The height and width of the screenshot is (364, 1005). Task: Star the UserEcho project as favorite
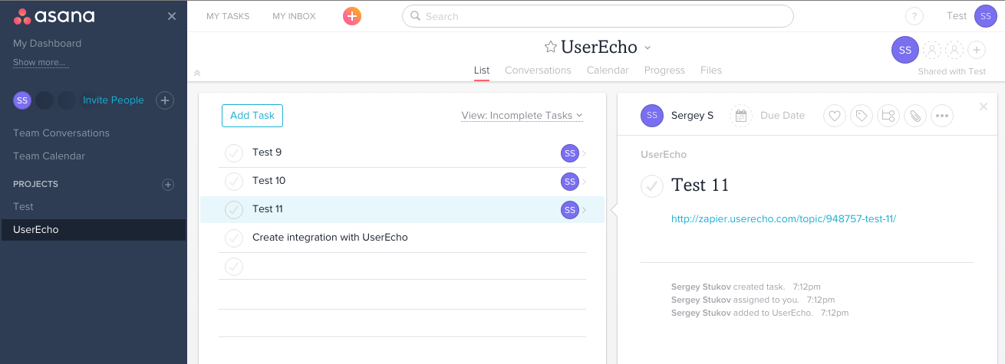[550, 47]
